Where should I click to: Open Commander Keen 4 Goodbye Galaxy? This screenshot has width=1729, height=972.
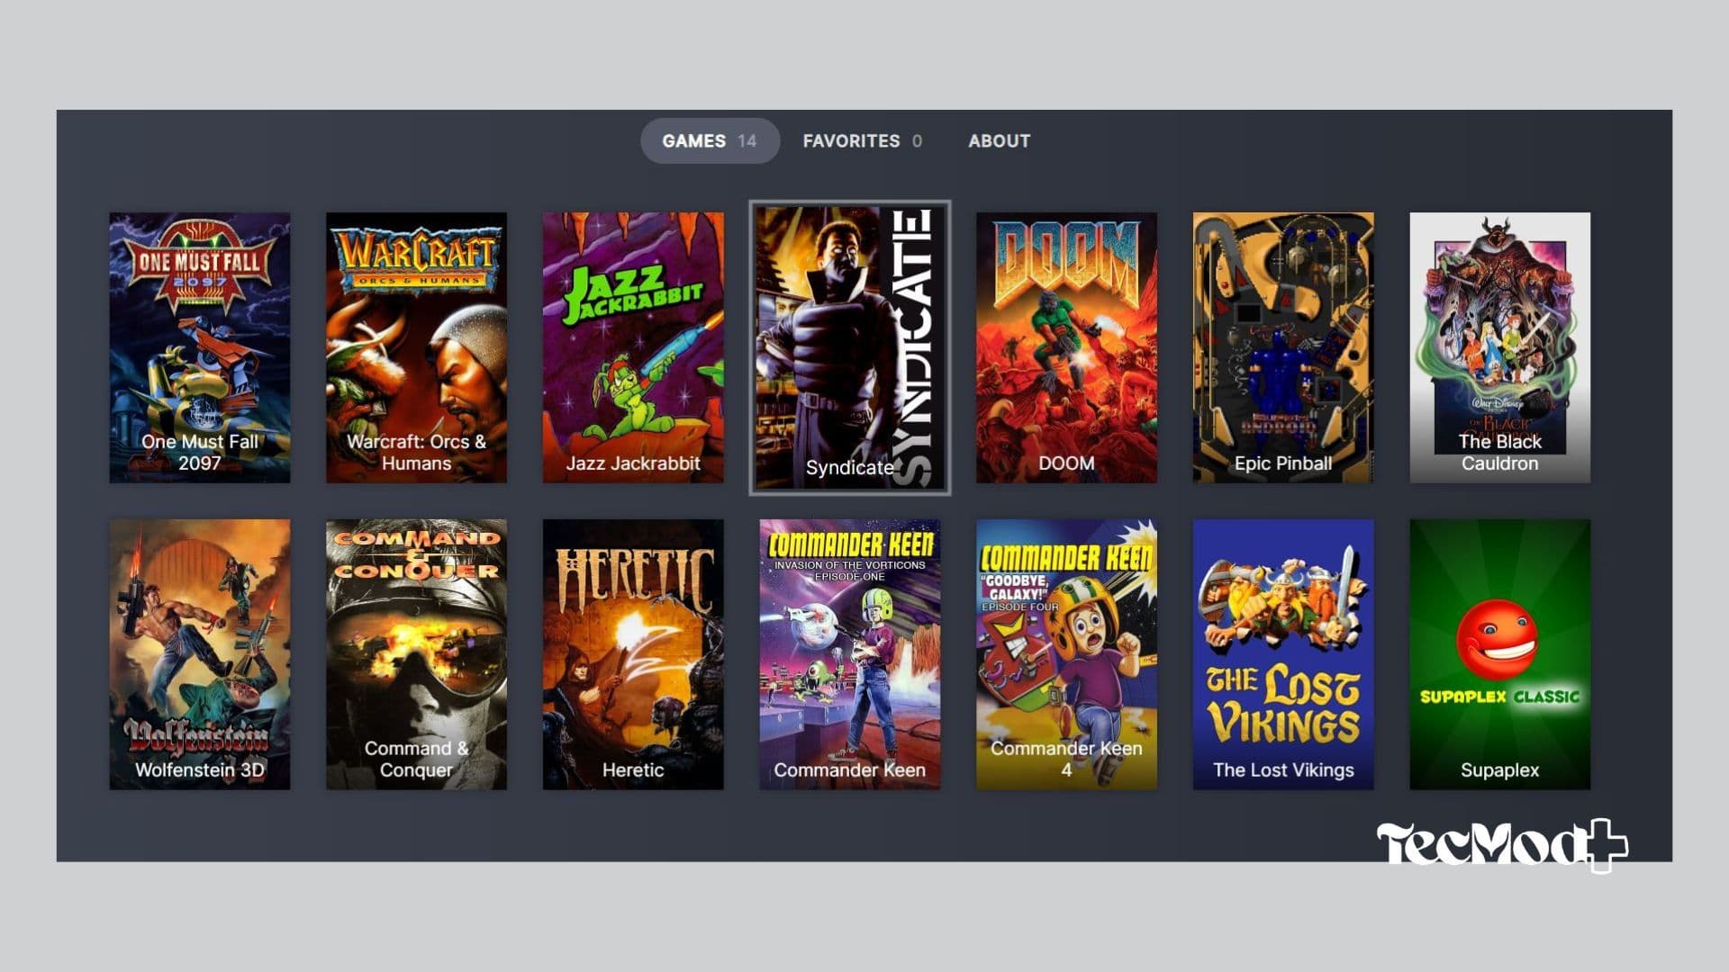click(1066, 653)
